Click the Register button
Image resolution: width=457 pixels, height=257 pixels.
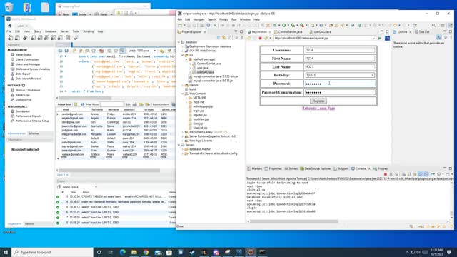[318, 101]
